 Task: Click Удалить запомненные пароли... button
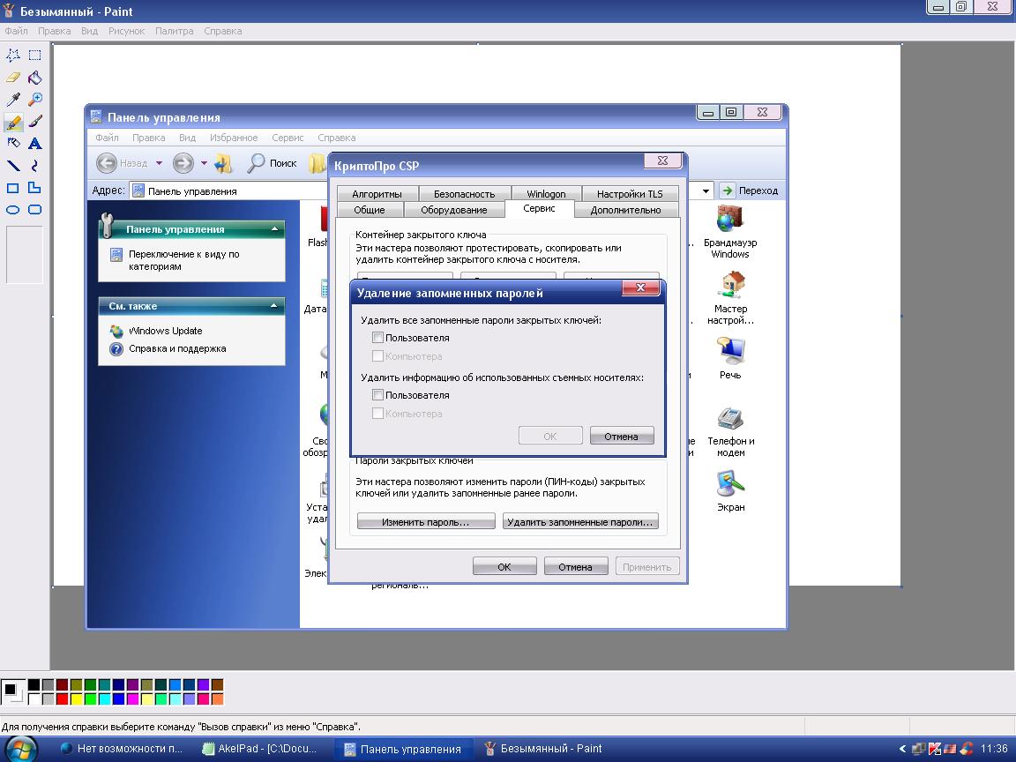[x=580, y=522]
